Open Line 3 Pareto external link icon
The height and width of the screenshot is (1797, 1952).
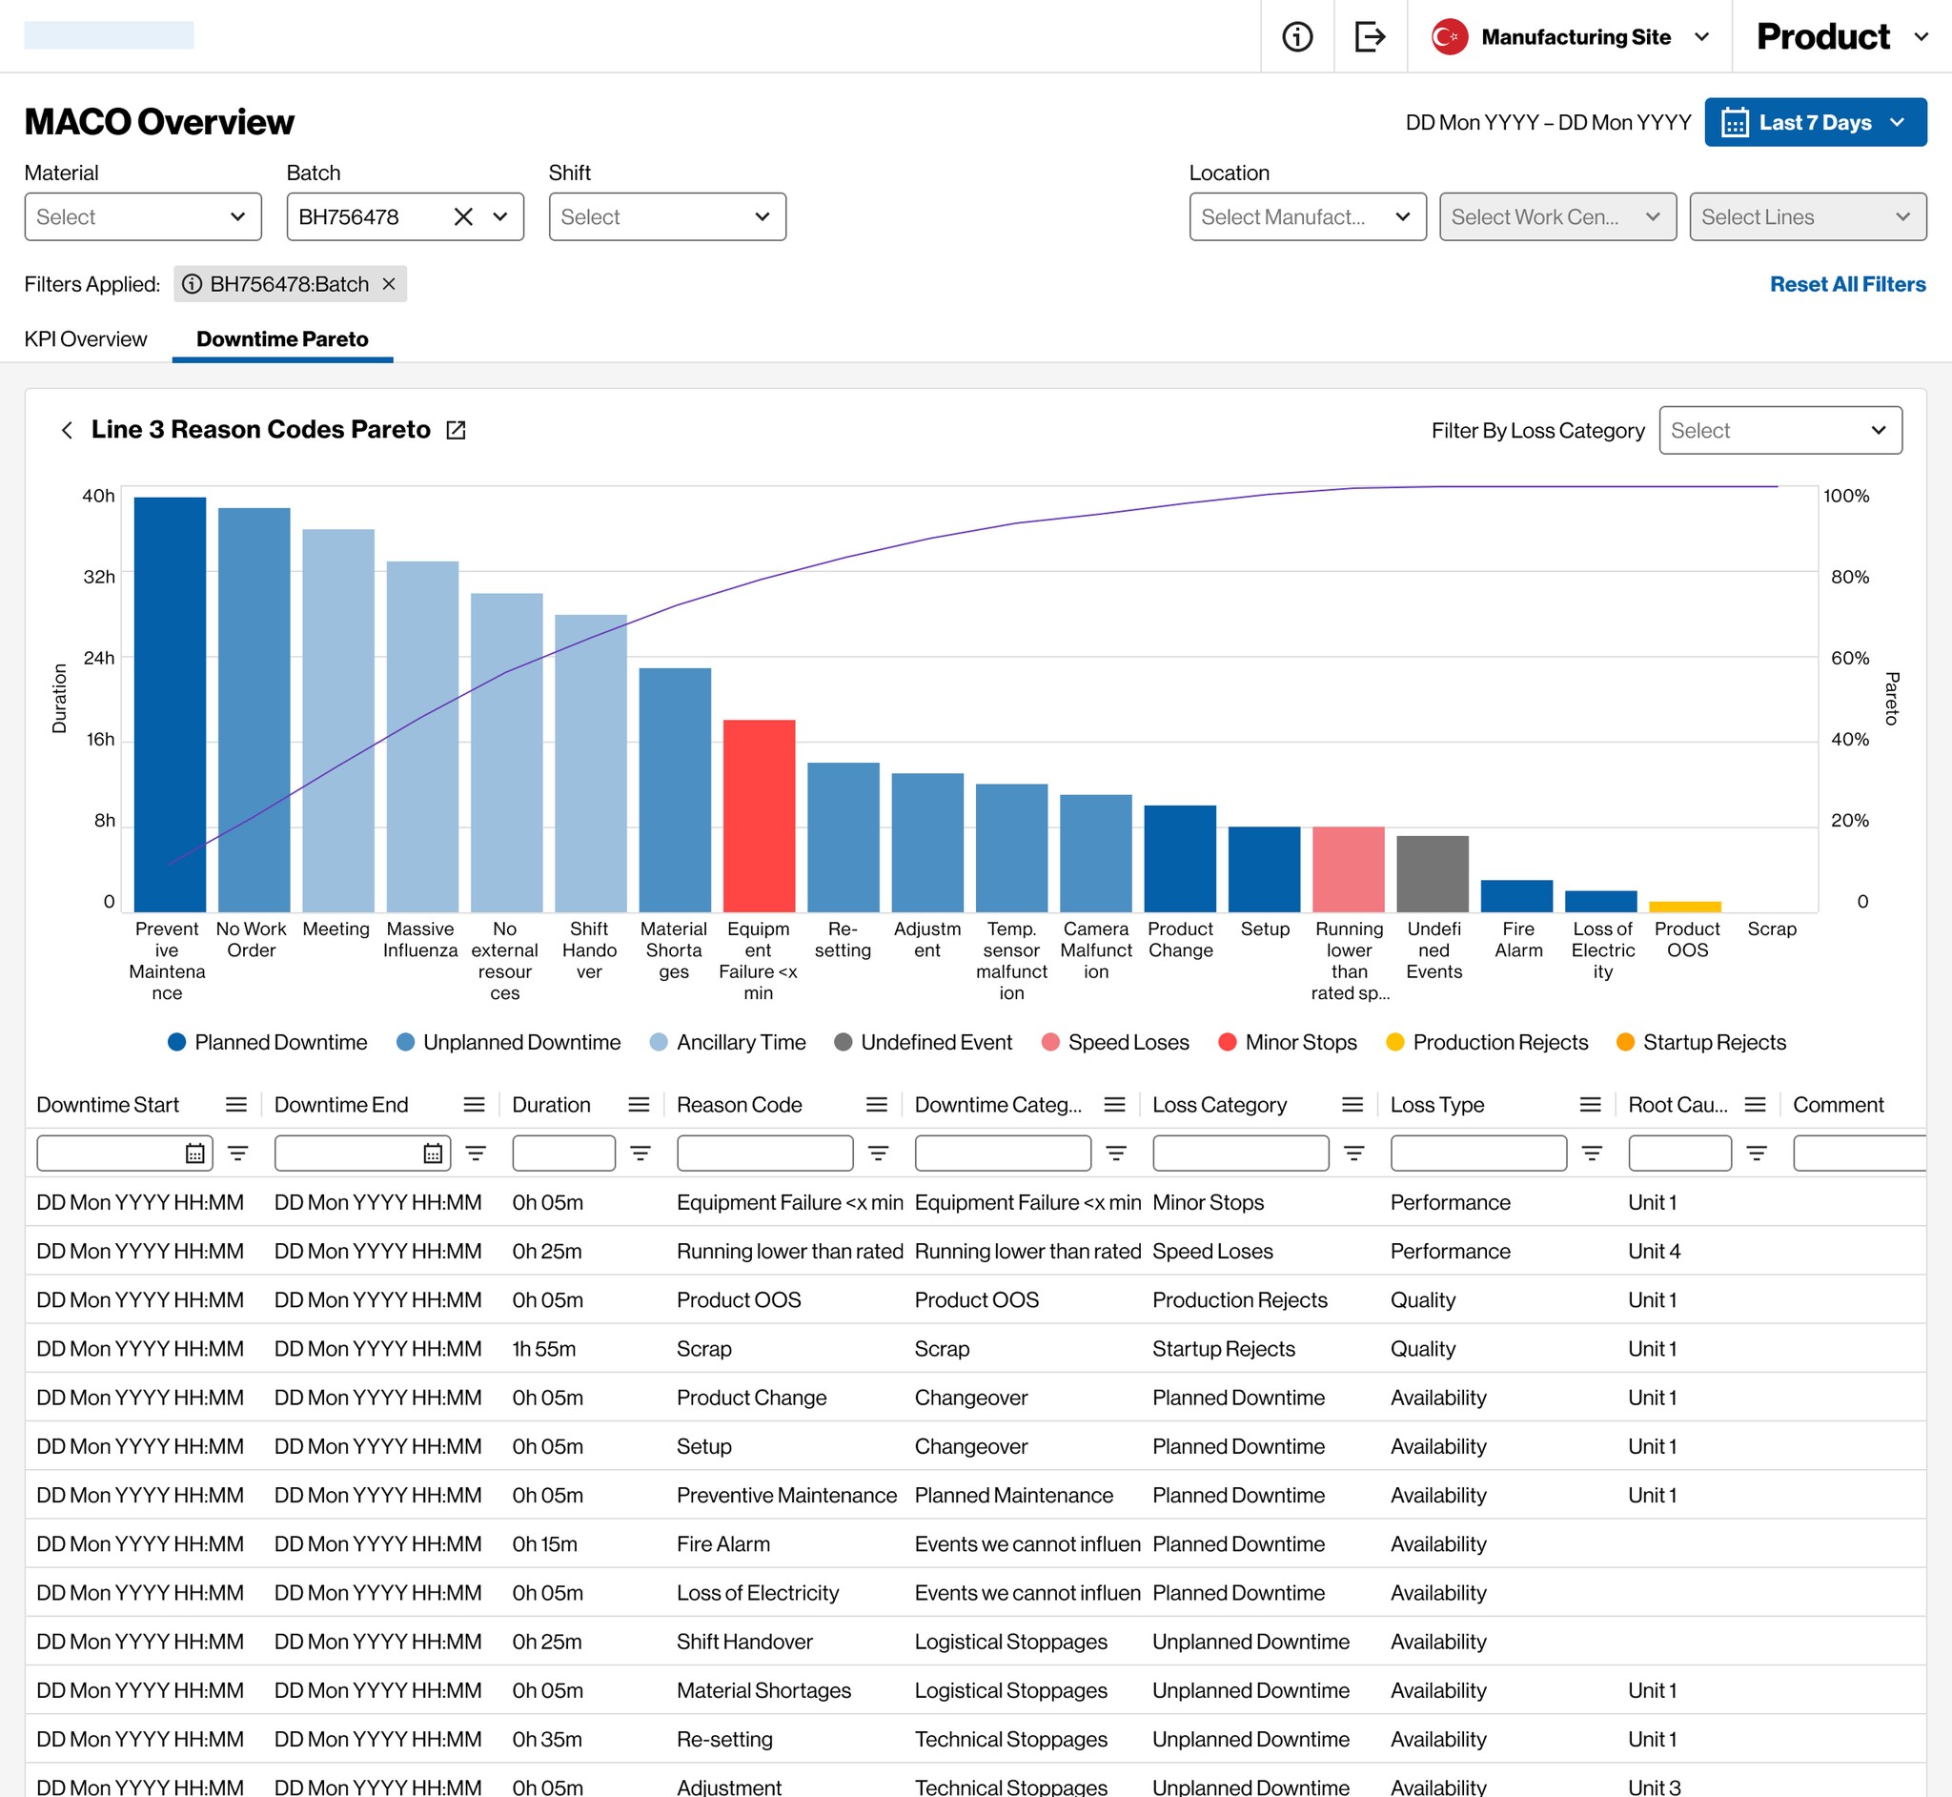pos(456,430)
